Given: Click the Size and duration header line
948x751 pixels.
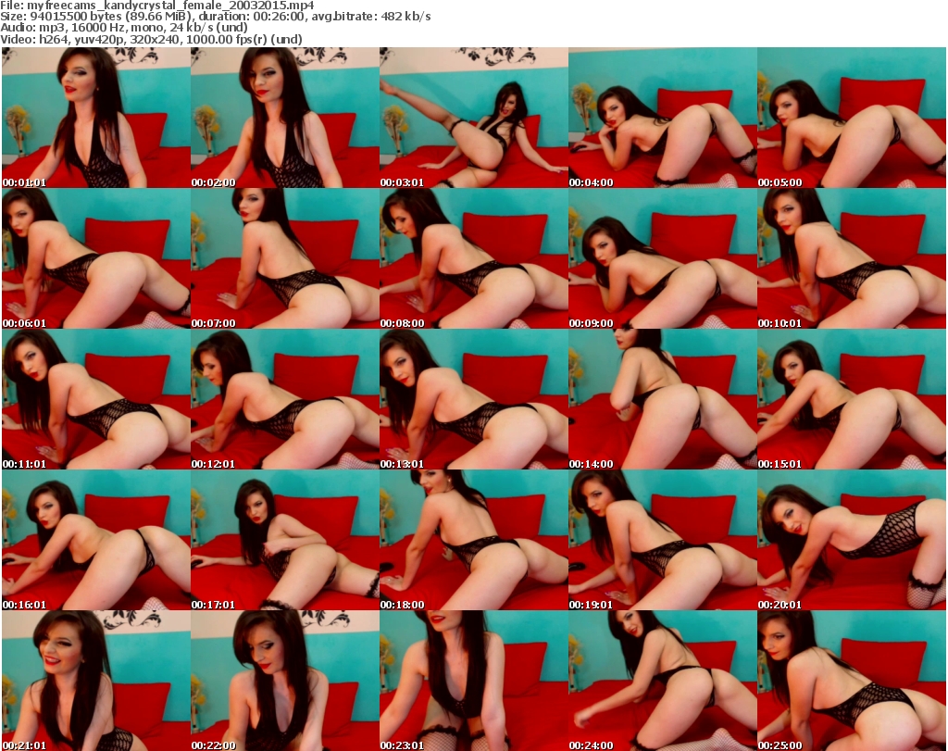Looking at the screenshot, I should coord(216,17).
